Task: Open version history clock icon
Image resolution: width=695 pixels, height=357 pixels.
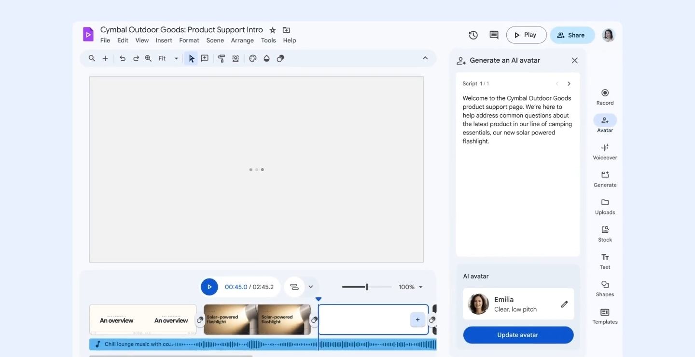Action: tap(473, 35)
